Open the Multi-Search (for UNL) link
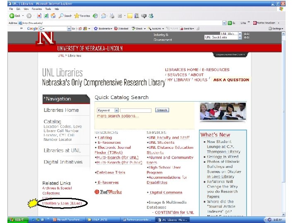 118,158
